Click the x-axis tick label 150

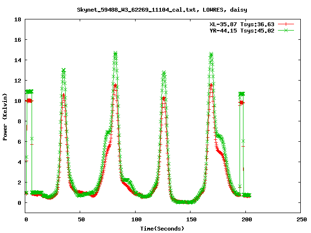[190, 219]
